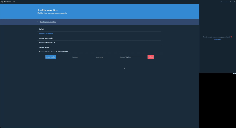The image size is (236, 128).
Task: Choose the Default profile
Action: click(99, 29)
